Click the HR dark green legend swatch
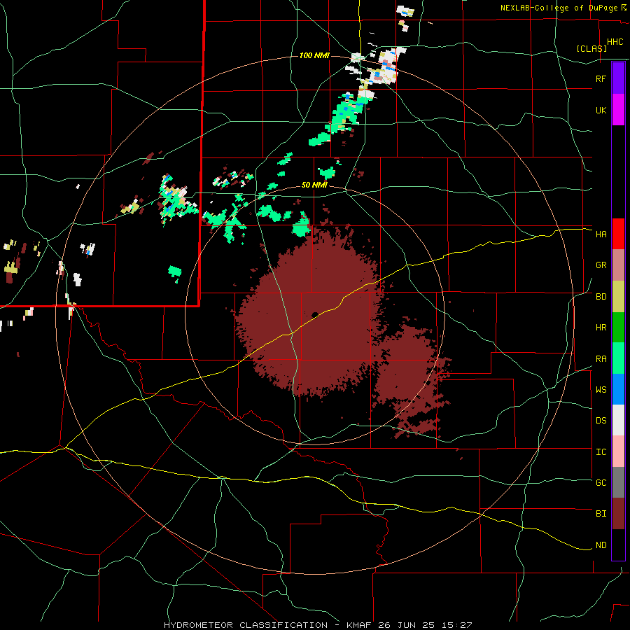 (x=618, y=328)
